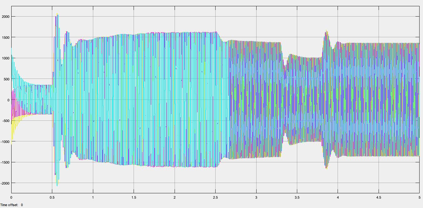Click the y-axis tick label 1000
The image size is (423, 208).
(x=5, y=58)
